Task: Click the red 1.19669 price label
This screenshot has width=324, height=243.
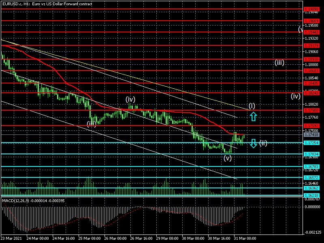Action: pos(311,21)
